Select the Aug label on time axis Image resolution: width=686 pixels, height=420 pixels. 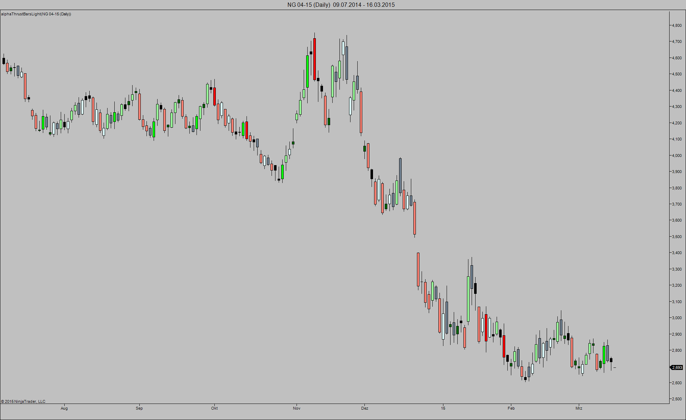pos(64,408)
